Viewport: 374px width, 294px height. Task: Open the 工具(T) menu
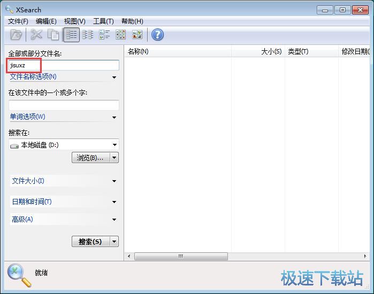click(103, 21)
